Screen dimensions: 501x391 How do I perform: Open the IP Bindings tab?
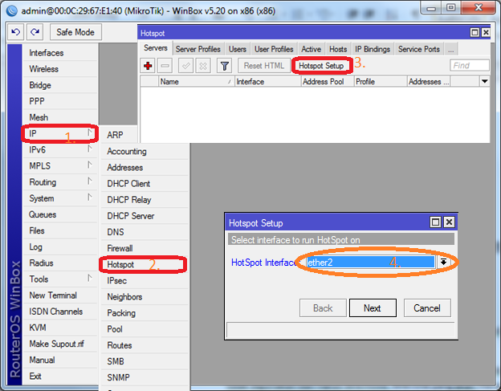(373, 49)
